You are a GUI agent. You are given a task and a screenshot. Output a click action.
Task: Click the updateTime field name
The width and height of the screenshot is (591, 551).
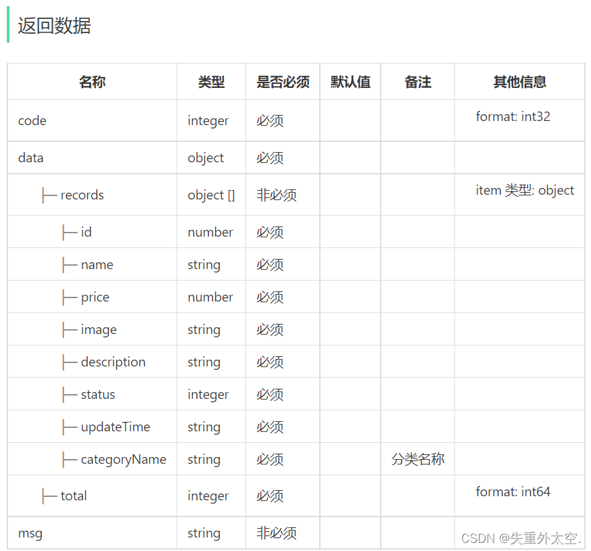click(x=116, y=427)
